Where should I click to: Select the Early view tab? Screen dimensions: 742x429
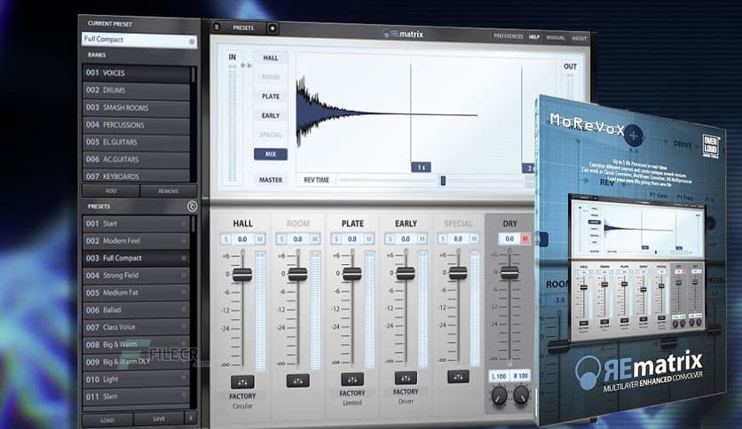tap(271, 115)
